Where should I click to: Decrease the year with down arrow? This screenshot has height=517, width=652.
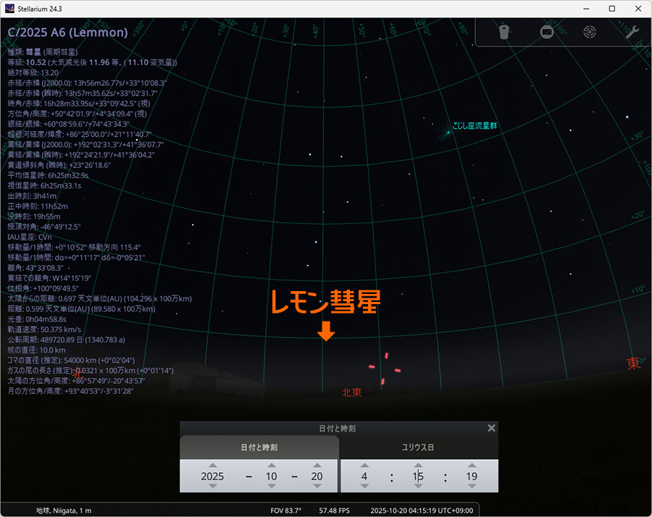(212, 486)
